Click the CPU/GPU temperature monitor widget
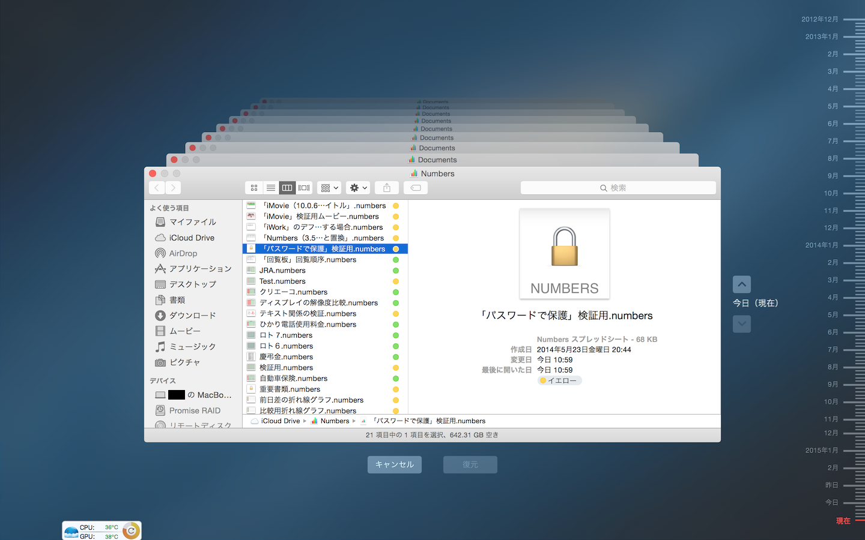This screenshot has height=540, width=865. [x=102, y=530]
